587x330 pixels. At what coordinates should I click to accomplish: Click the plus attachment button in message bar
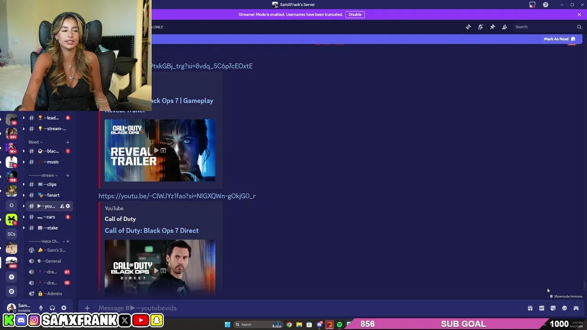tap(87, 308)
